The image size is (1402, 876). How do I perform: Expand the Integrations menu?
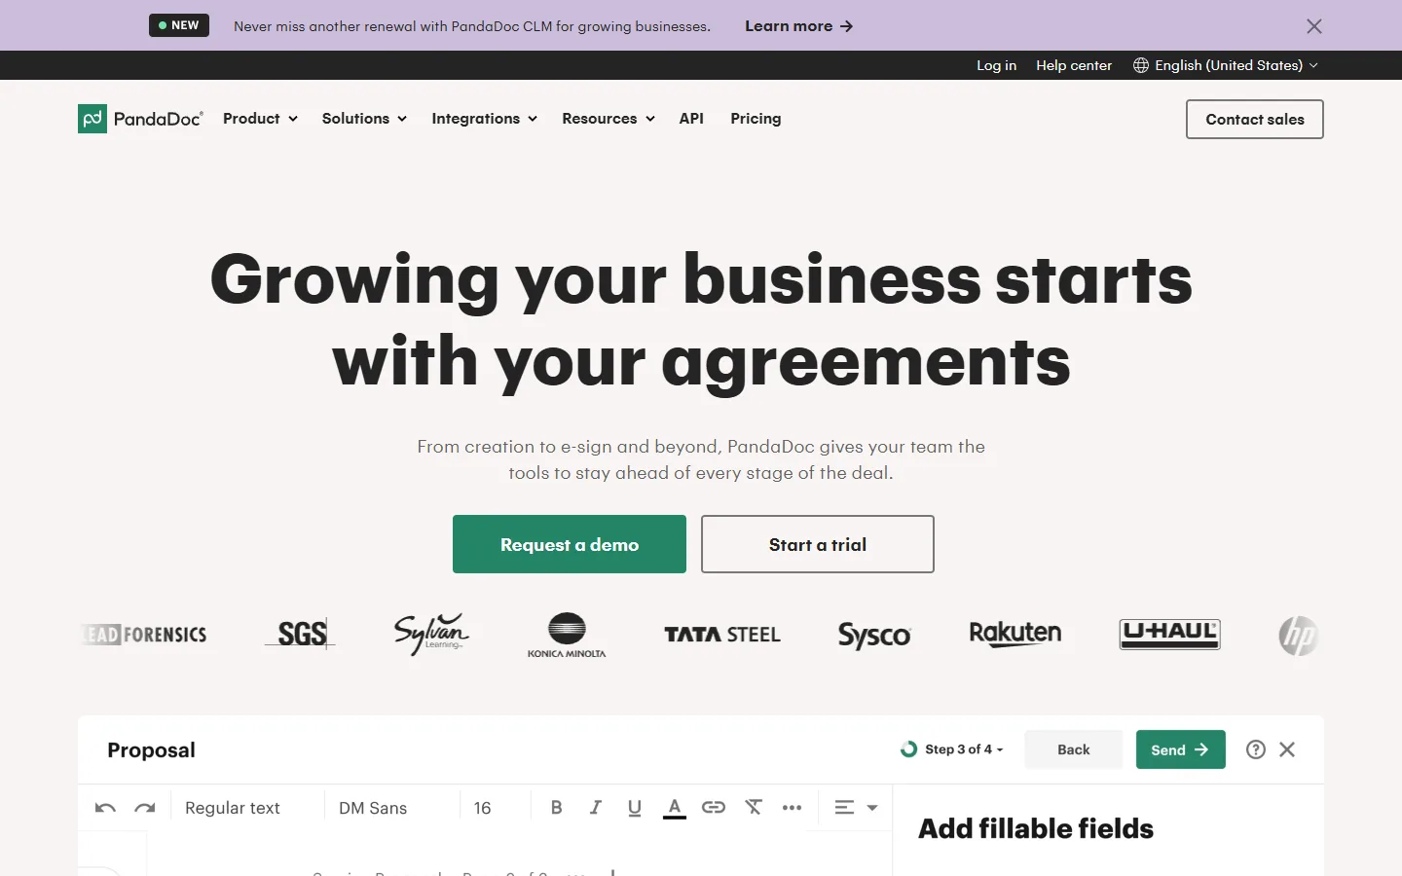[x=484, y=119]
